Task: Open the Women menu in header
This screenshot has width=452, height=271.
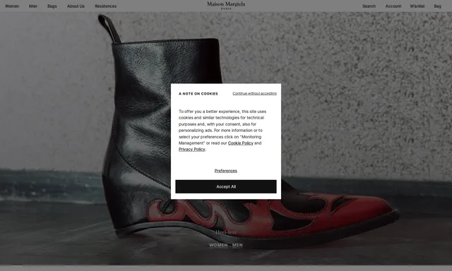Action: (12, 6)
